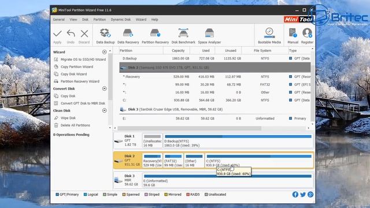Viewport: 370px width, 208px height.
Task: Click the sidebar scroll down arrow
Action: pyautogui.click(x=110, y=128)
